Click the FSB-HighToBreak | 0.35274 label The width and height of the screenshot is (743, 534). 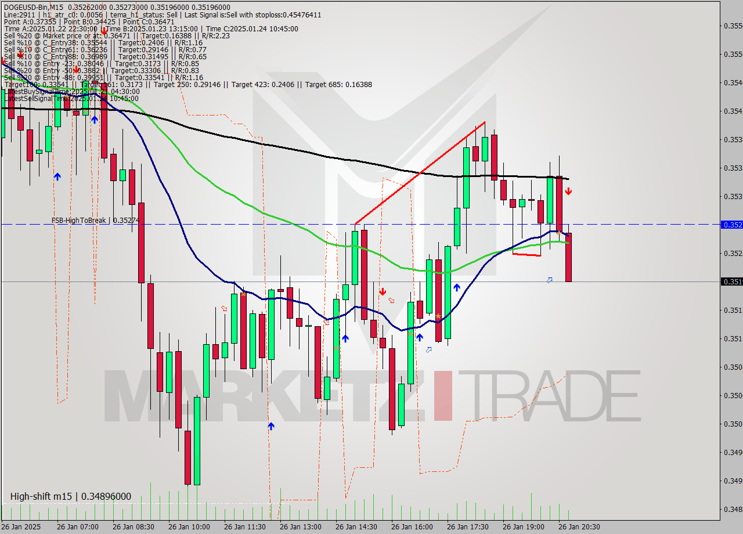pyautogui.click(x=95, y=221)
